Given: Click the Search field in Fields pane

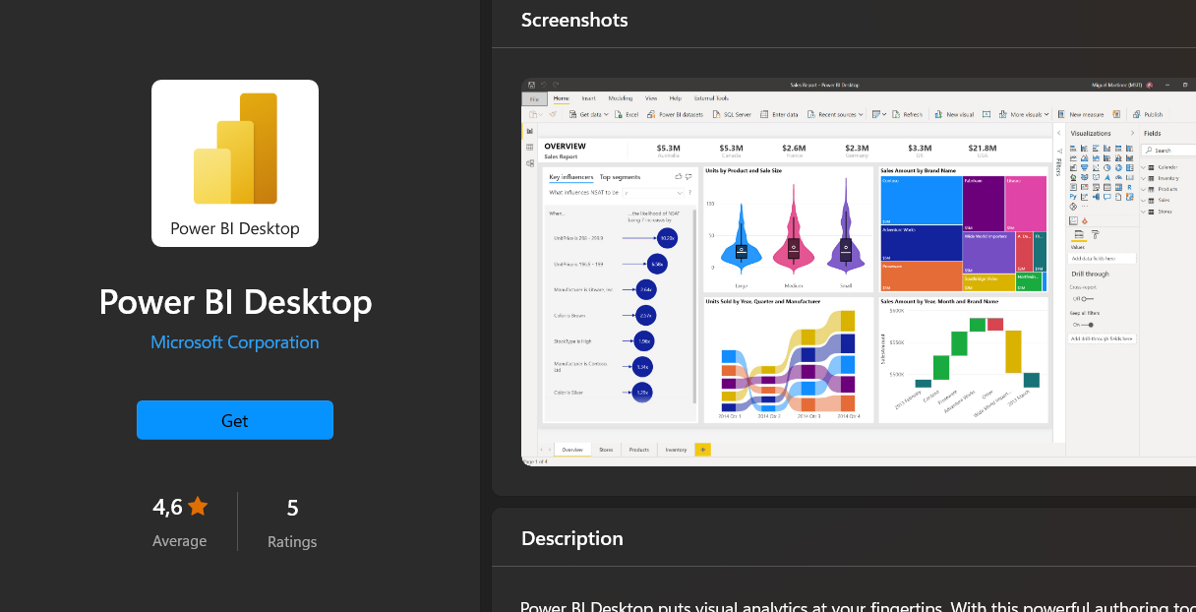Looking at the screenshot, I should [x=1170, y=151].
